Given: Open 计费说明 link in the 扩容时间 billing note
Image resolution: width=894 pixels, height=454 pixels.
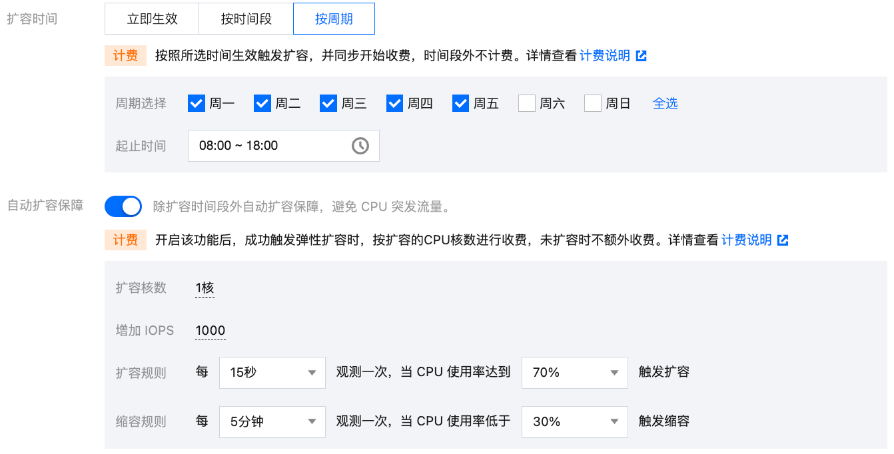Looking at the screenshot, I should [605, 56].
